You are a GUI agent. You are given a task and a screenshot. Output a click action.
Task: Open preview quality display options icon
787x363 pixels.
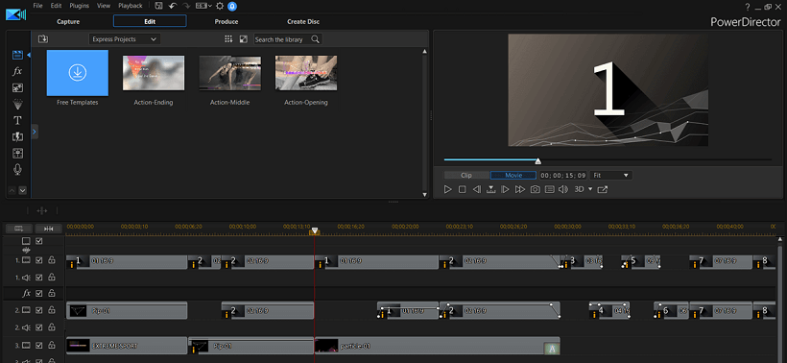[550, 189]
